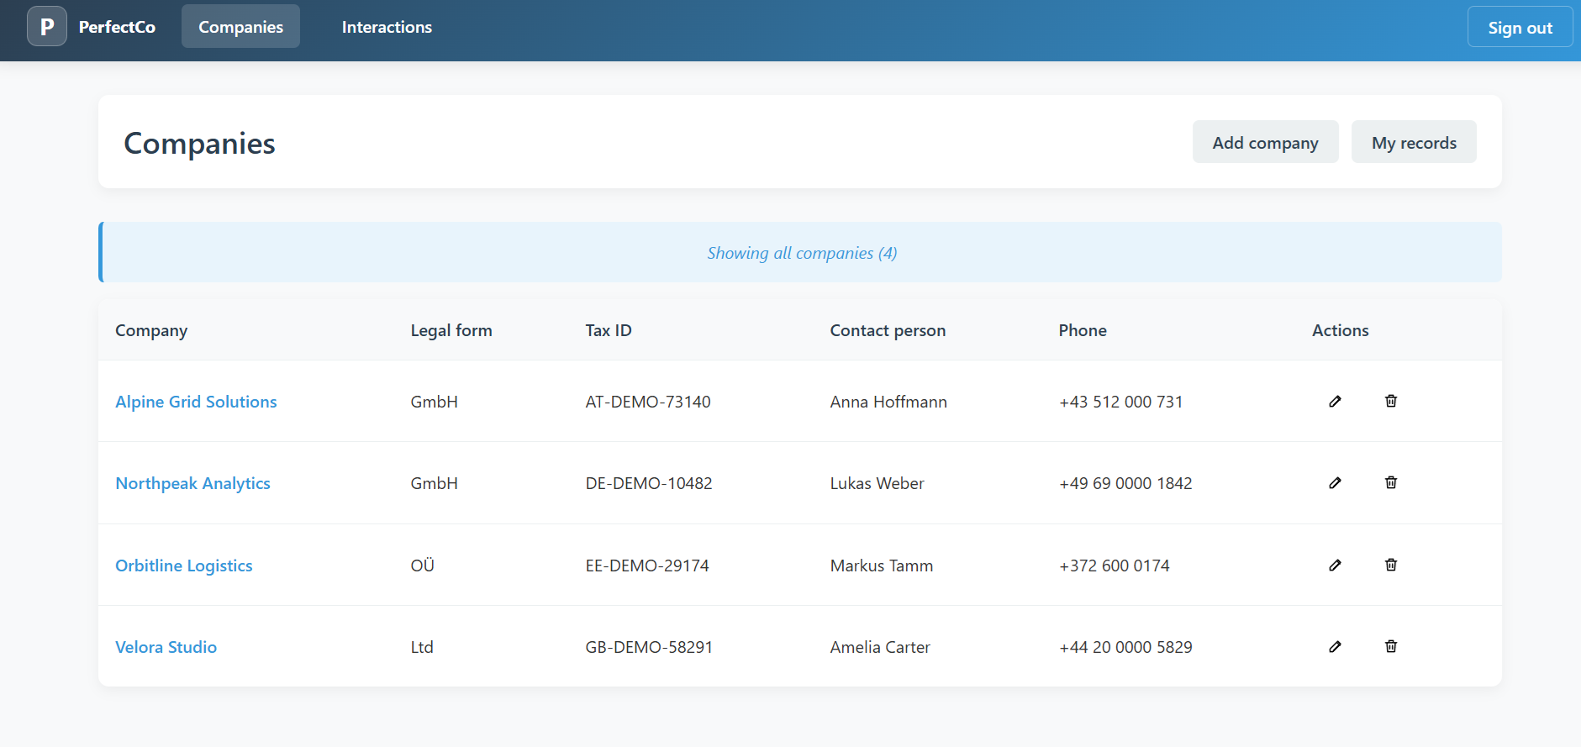Sign out of the application

point(1520,28)
